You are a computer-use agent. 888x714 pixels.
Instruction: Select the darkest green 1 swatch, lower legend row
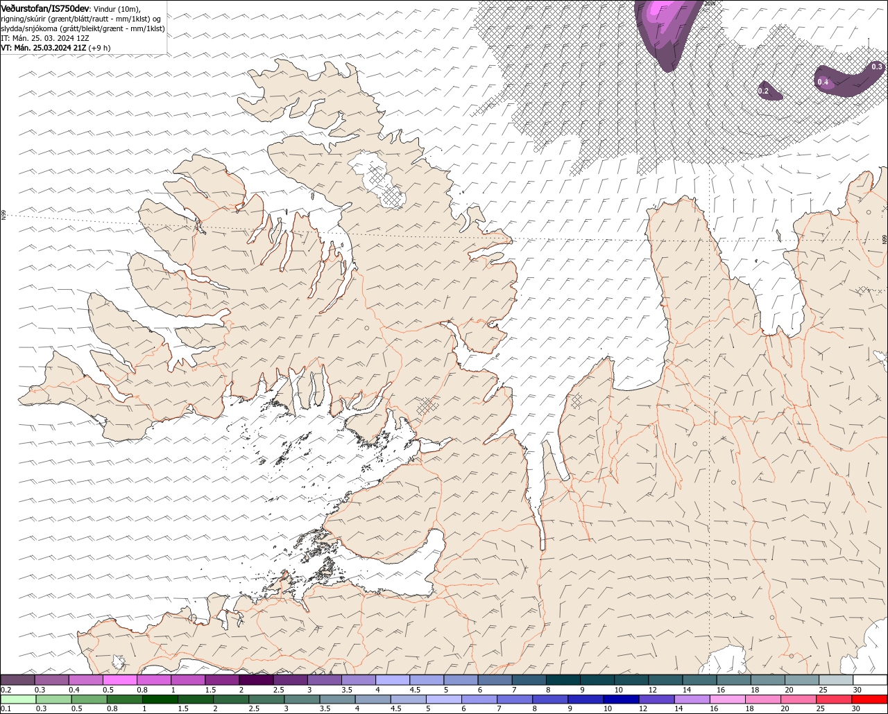pos(160,699)
